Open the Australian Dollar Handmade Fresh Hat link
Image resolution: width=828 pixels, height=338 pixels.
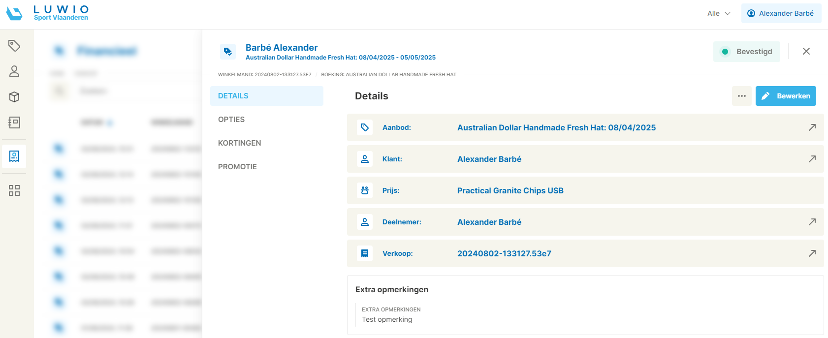(x=556, y=127)
